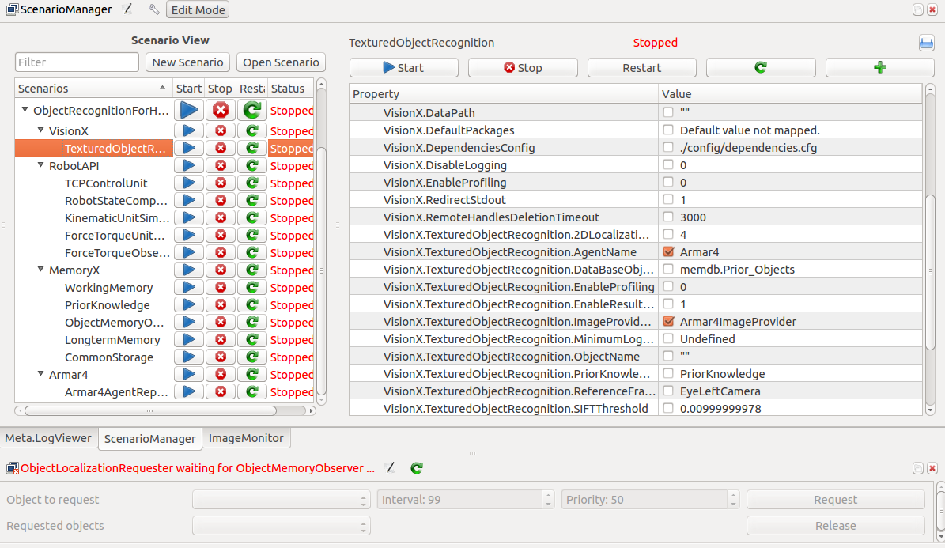Screen dimensions: 945x548
Task: Click the Value column header
Action: click(x=790, y=94)
